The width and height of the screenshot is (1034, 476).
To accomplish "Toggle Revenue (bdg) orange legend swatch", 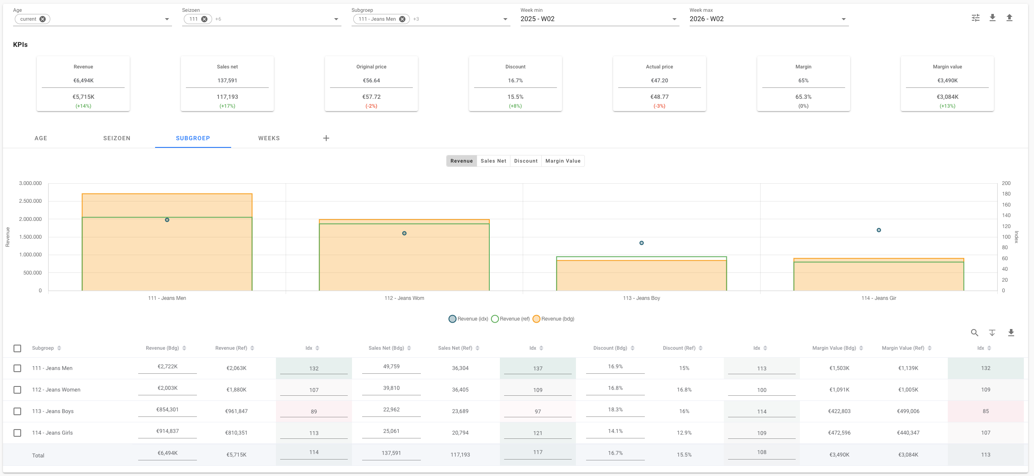I will pyautogui.click(x=536, y=319).
